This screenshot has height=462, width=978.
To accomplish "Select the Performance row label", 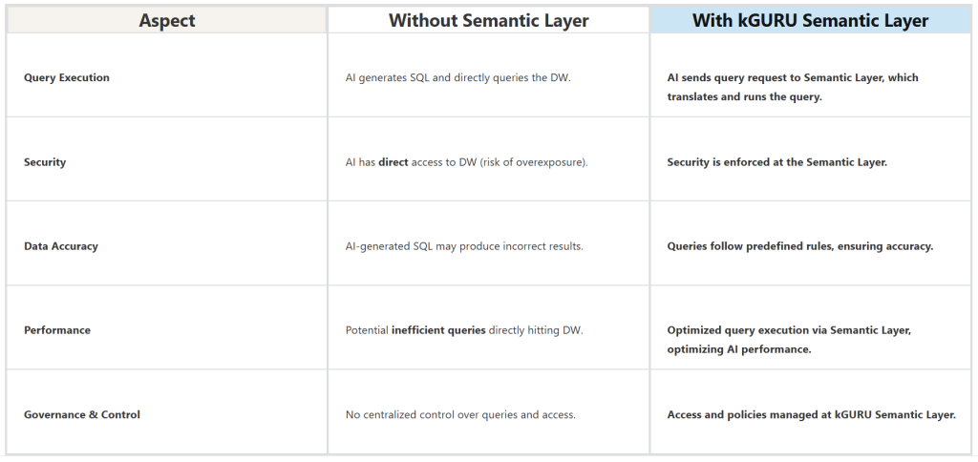I will point(57,330).
